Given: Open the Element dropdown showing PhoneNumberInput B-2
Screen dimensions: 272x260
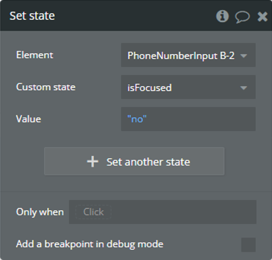Looking at the screenshot, I should point(188,55).
